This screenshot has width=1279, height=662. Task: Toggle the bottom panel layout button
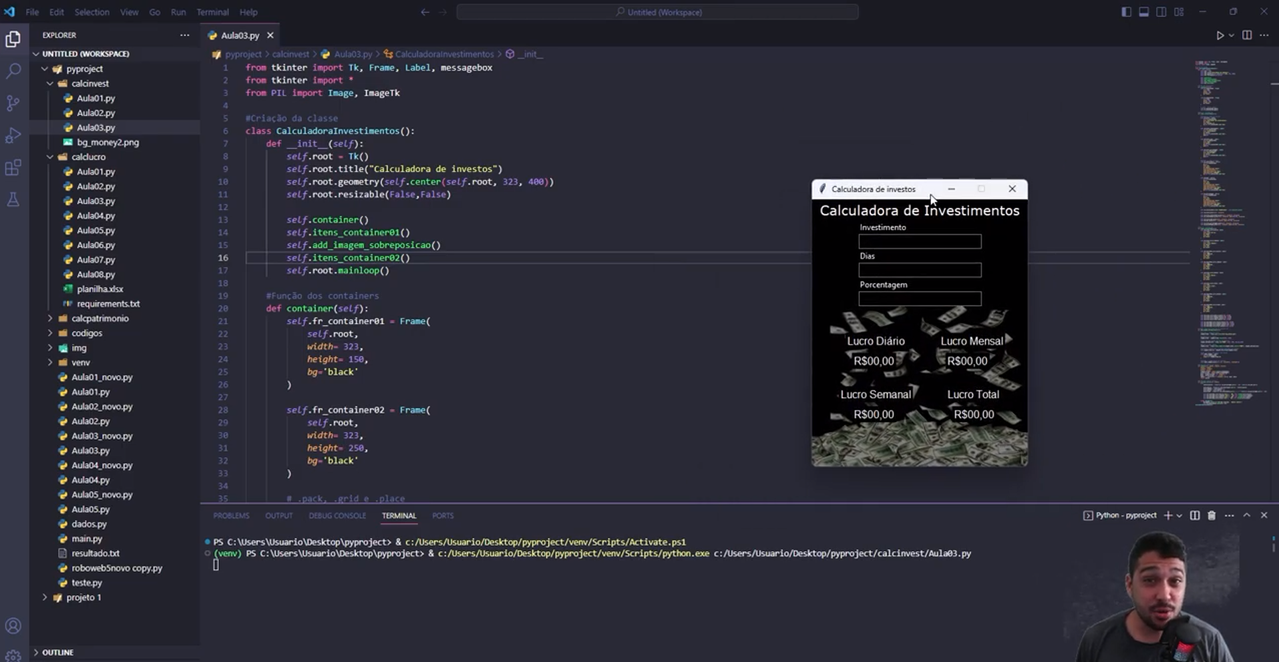click(x=1143, y=12)
